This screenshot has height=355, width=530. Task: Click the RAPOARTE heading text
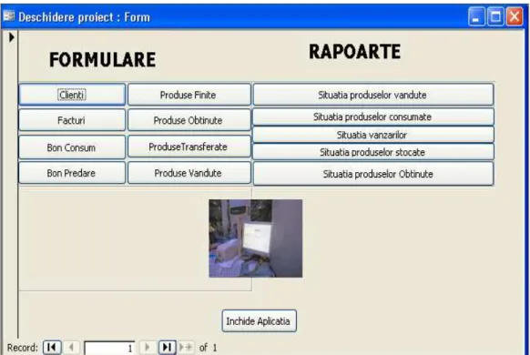(354, 52)
